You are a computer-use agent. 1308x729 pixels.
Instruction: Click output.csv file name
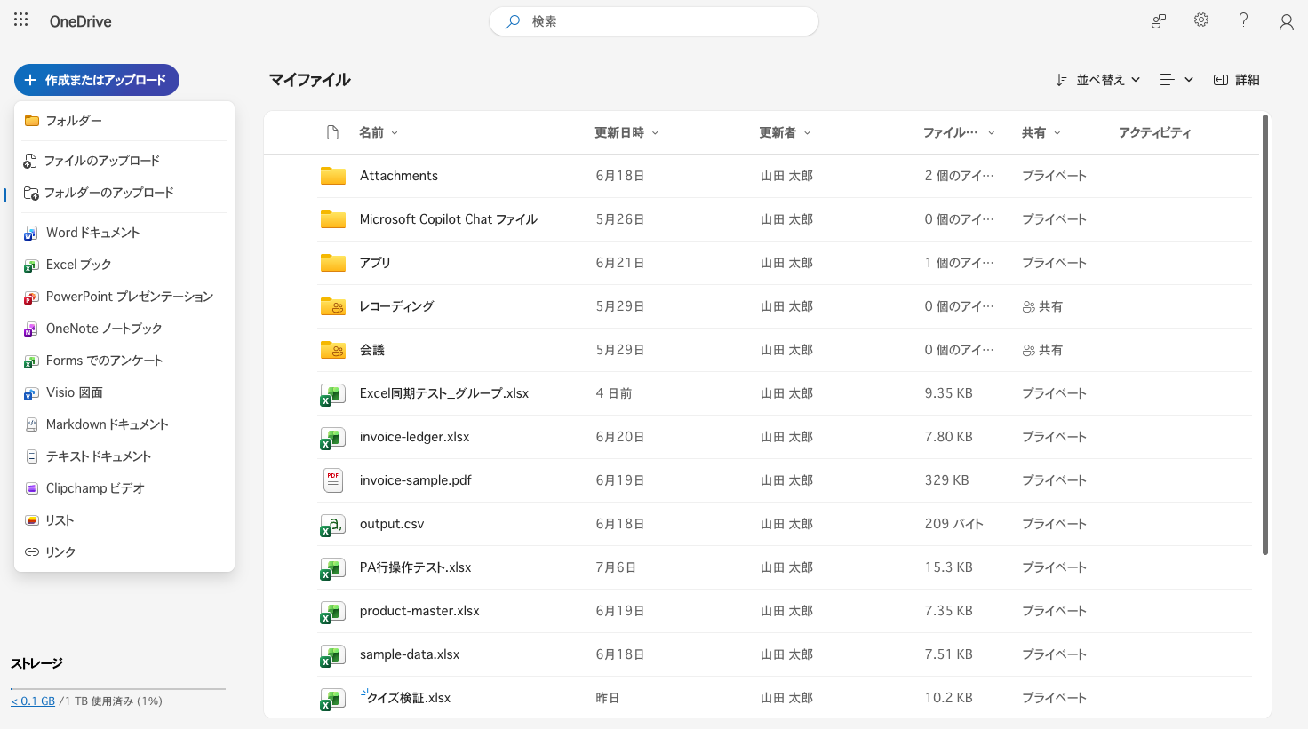392,524
